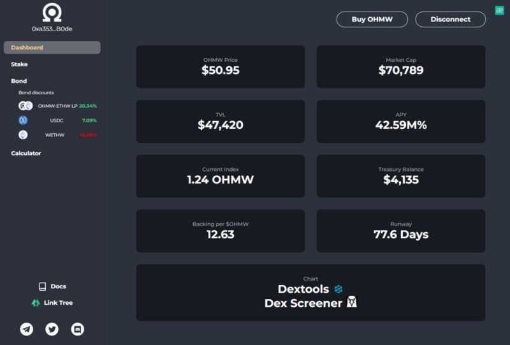Click the WETHW token icon

tap(23, 135)
